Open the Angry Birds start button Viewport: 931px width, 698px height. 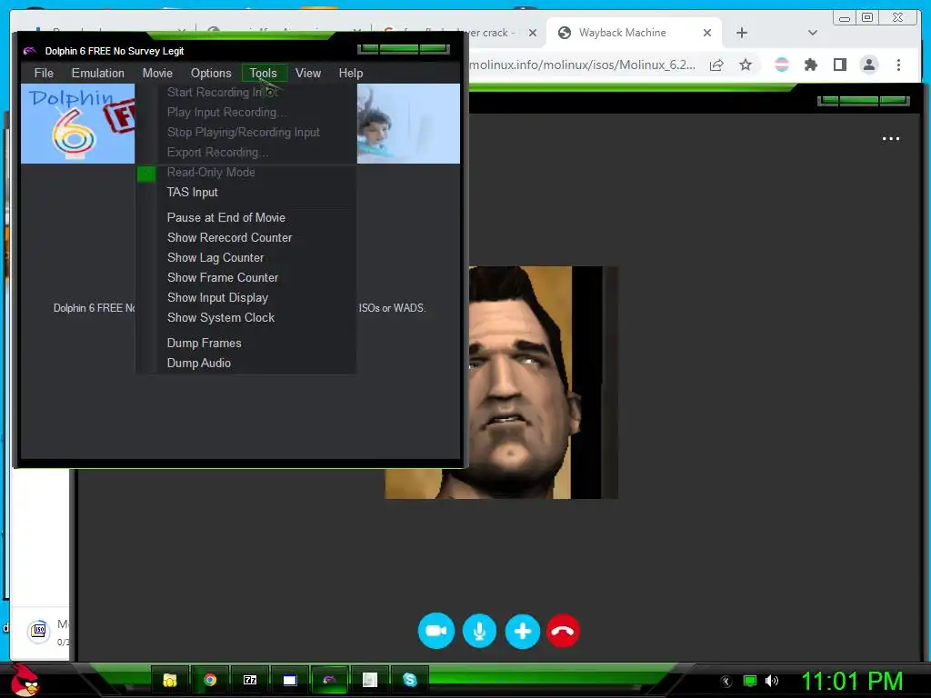25,679
